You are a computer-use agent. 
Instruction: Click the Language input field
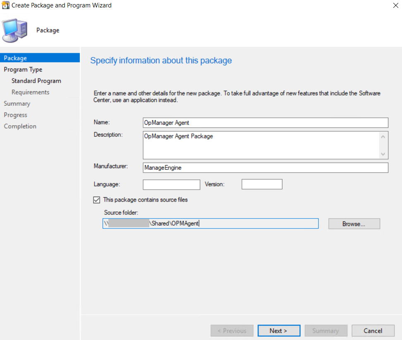[171, 184]
